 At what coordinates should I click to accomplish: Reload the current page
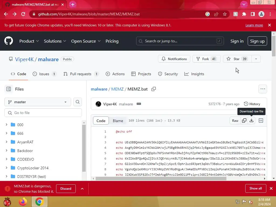(23, 14)
